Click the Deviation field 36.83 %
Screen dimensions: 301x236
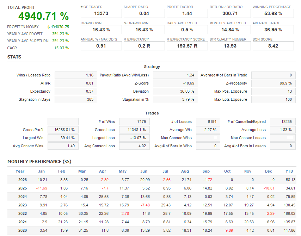[x=176, y=91]
